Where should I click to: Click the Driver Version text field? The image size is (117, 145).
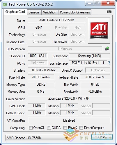coord(69,99)
